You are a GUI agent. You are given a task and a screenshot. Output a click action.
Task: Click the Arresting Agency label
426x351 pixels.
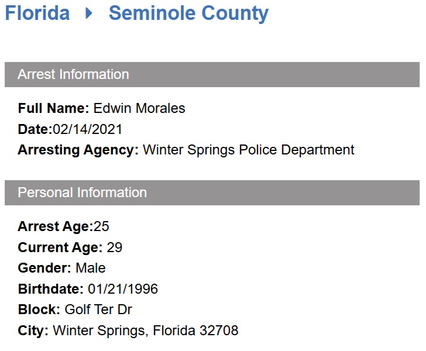point(78,150)
